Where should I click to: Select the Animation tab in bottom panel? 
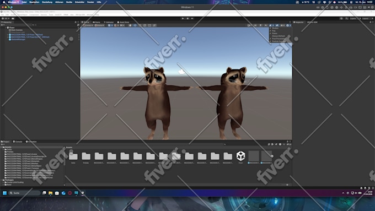31,142
